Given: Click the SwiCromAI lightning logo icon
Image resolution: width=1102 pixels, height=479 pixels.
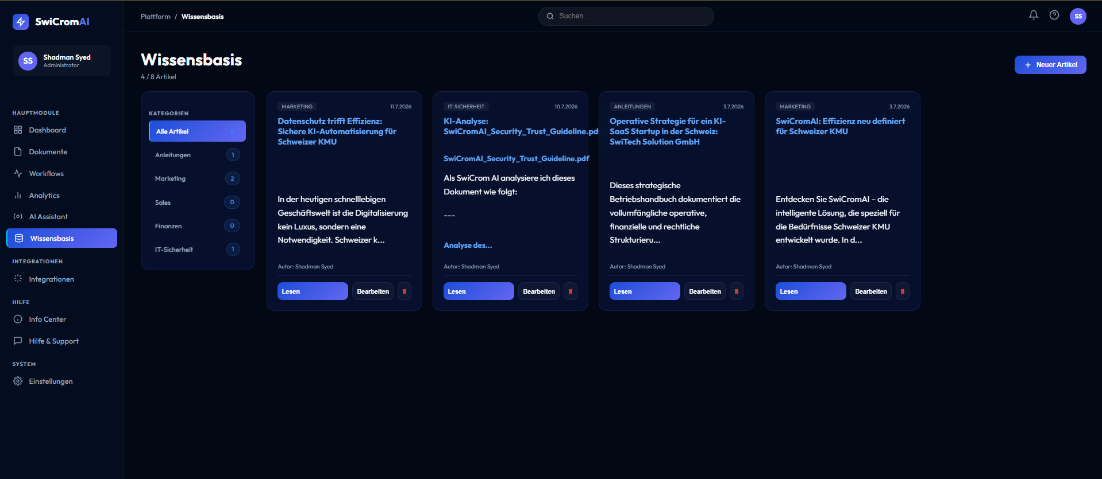Looking at the screenshot, I should [21, 22].
